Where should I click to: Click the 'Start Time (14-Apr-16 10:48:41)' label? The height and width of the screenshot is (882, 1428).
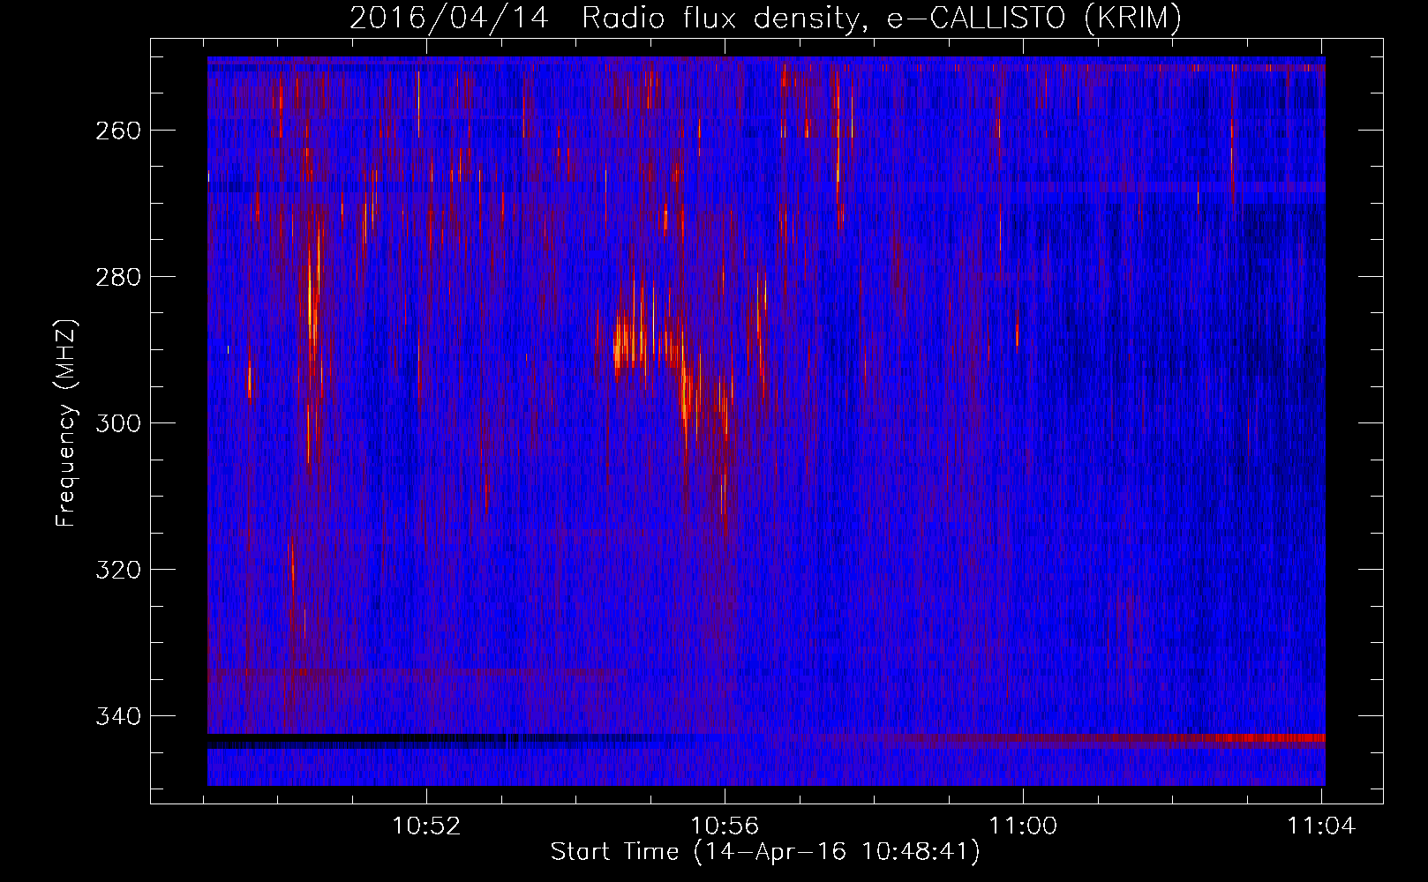(x=765, y=852)
